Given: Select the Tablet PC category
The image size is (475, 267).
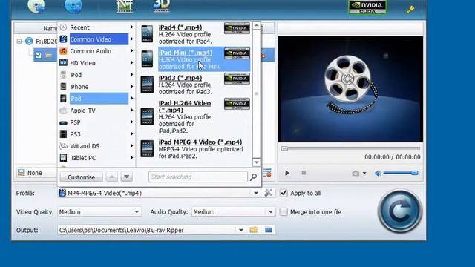Looking at the screenshot, I should (x=96, y=158).
